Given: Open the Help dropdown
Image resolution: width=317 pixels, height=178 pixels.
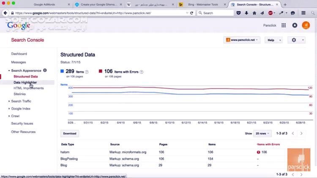Looking at the screenshot, I should click(273, 40).
